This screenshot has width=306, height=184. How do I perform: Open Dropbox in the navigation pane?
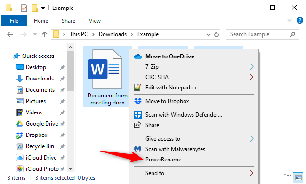coord(32,135)
